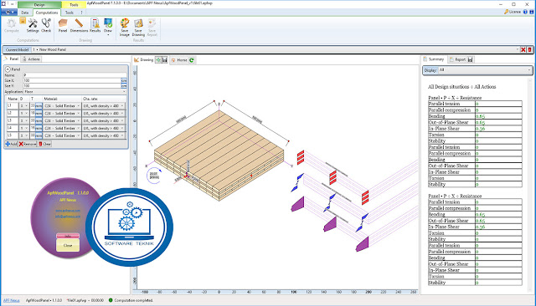Open L1 direction dropdown
Image resolution: width=536 pixels, height=306 pixels.
tap(24, 106)
